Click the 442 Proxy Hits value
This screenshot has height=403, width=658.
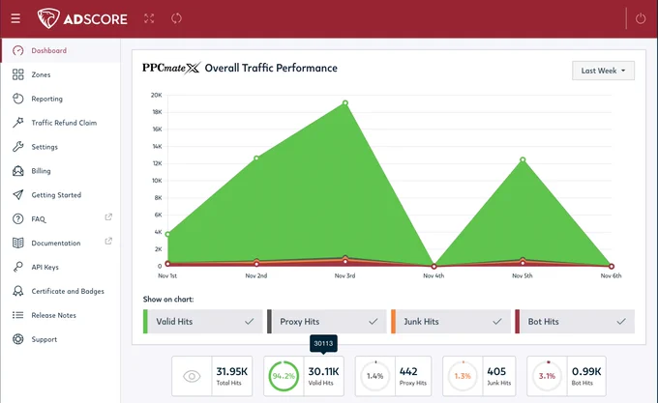(x=408, y=371)
